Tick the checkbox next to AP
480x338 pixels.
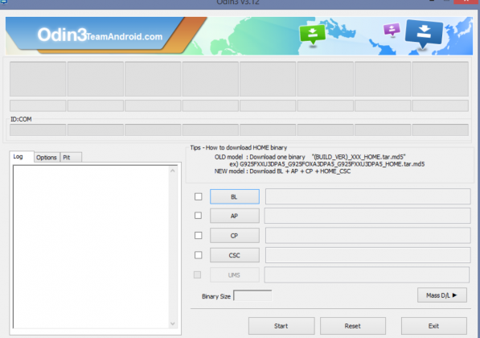pyautogui.click(x=198, y=216)
